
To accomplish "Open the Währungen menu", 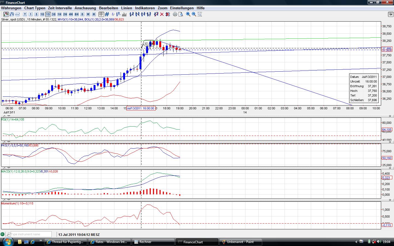I will click(x=11, y=8).
